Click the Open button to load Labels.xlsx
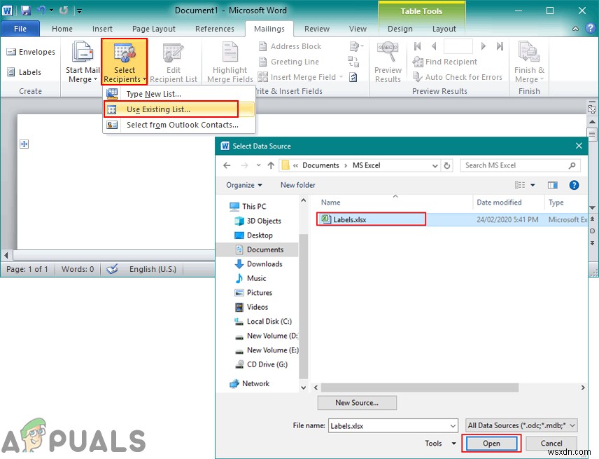Screen dimensions: 599x459 pos(491,443)
